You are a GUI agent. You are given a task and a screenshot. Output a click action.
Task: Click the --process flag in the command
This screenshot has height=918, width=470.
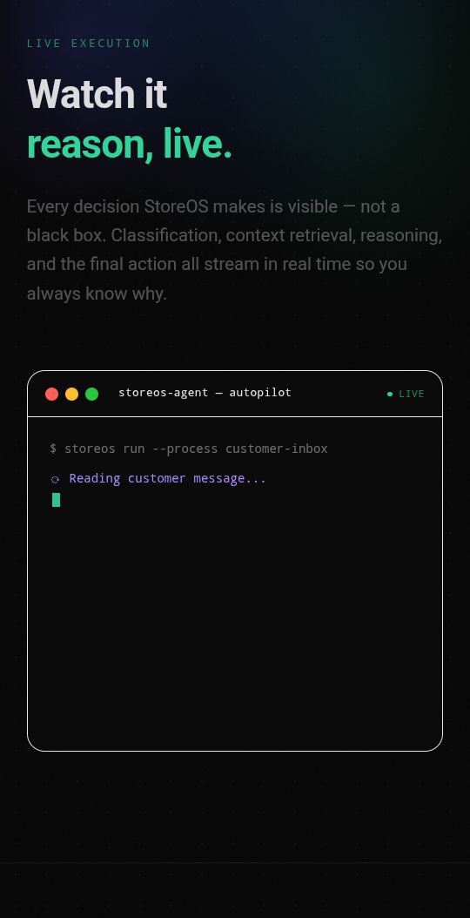coord(185,449)
